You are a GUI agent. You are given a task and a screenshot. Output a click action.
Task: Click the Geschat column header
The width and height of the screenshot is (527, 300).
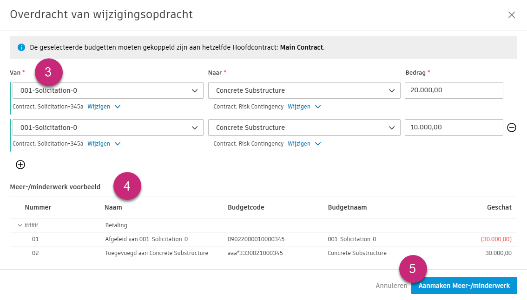(499, 207)
